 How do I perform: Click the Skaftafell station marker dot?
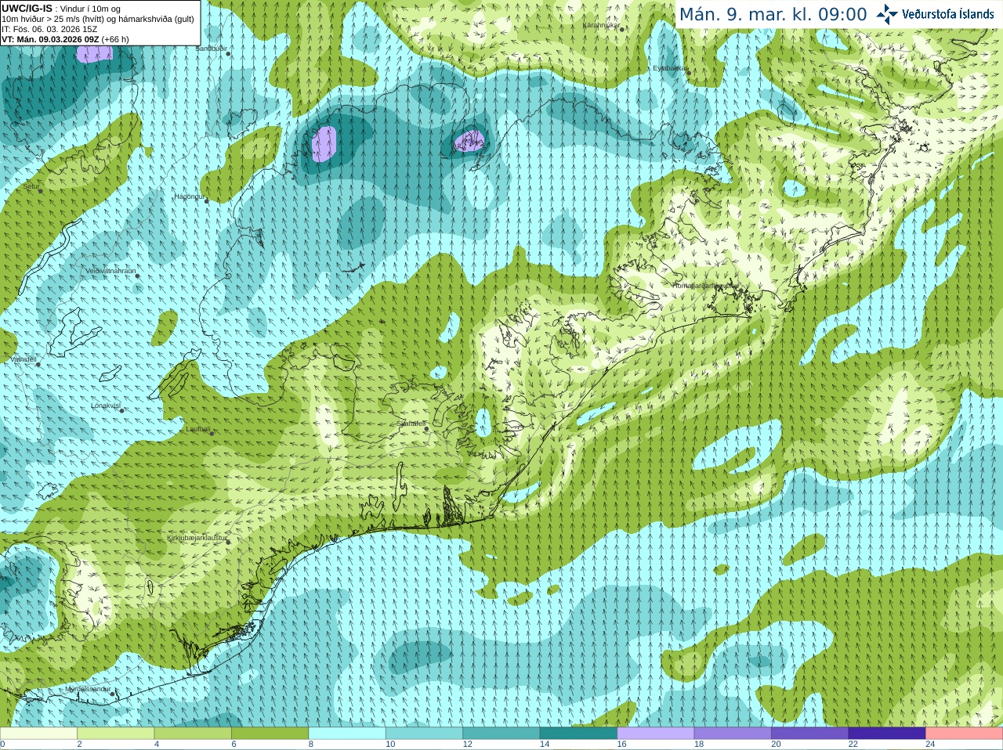click(x=426, y=429)
